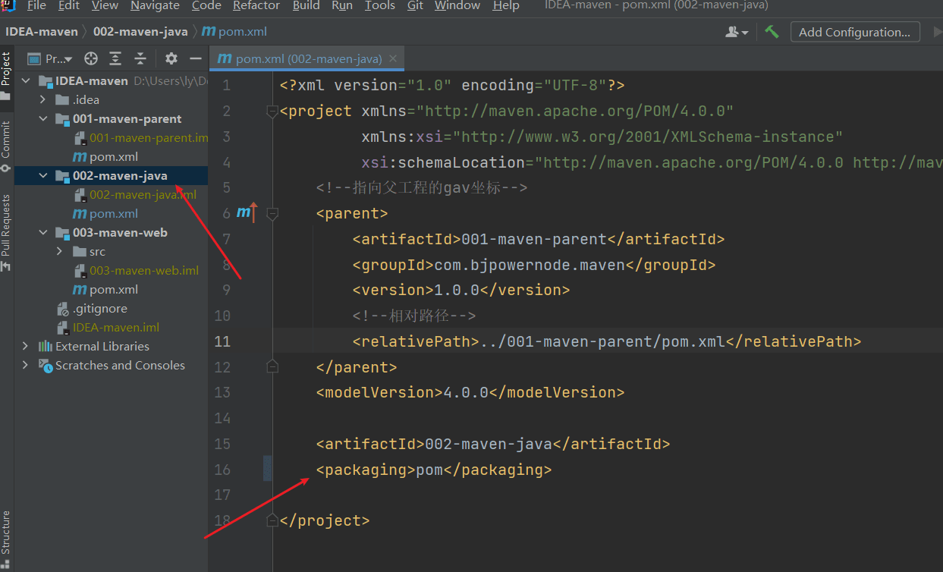Open the user account avatar menu
Image resolution: width=943 pixels, height=572 pixels.
[736, 32]
